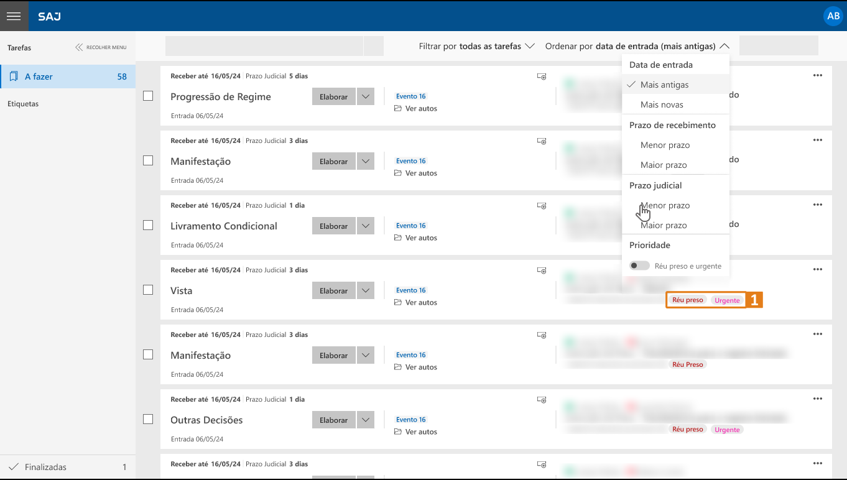Viewport: 847px width, 480px height.
Task: Choose Menor prazo under Prazo judicial
Action: point(665,205)
